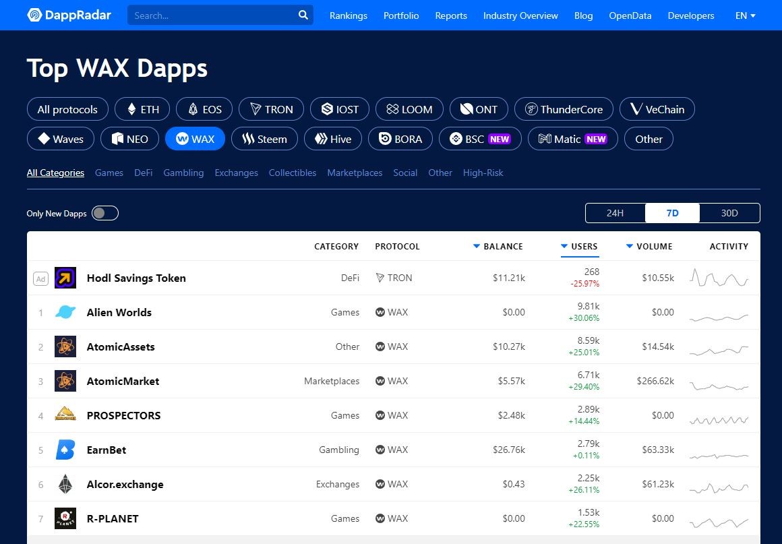Click the TRON protocol icon in Hodl row
782x544 pixels.
tap(380, 278)
